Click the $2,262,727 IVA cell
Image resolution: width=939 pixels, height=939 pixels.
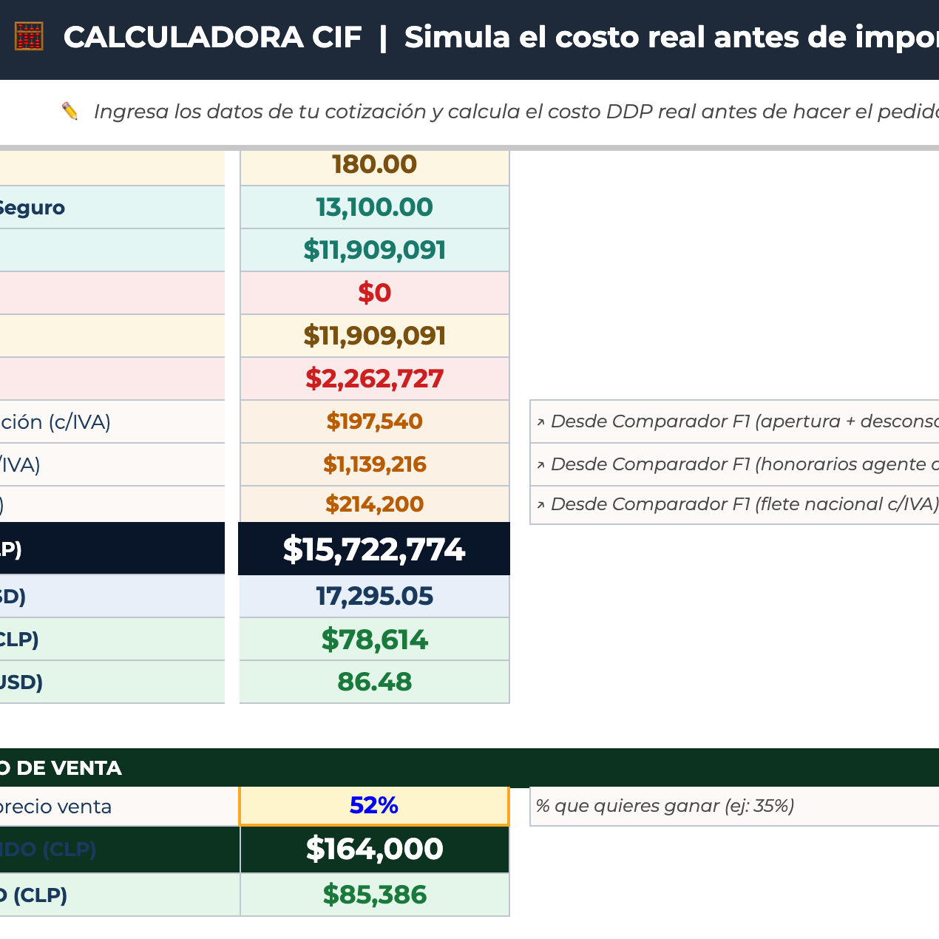tap(374, 379)
